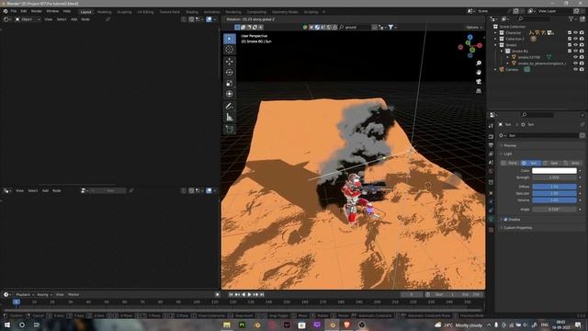The height and width of the screenshot is (331, 588).
Task: Open the View Layer properties tab icon
Action: 491,154
